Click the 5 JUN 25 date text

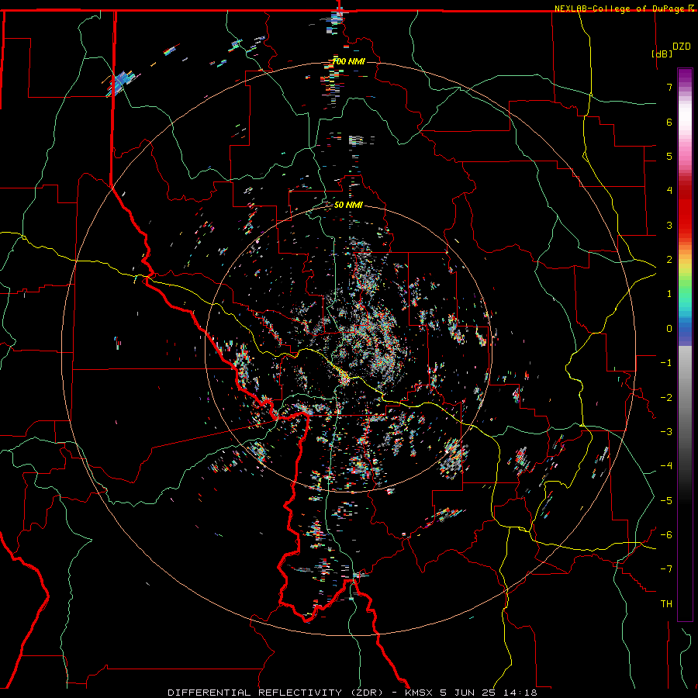tap(468, 693)
